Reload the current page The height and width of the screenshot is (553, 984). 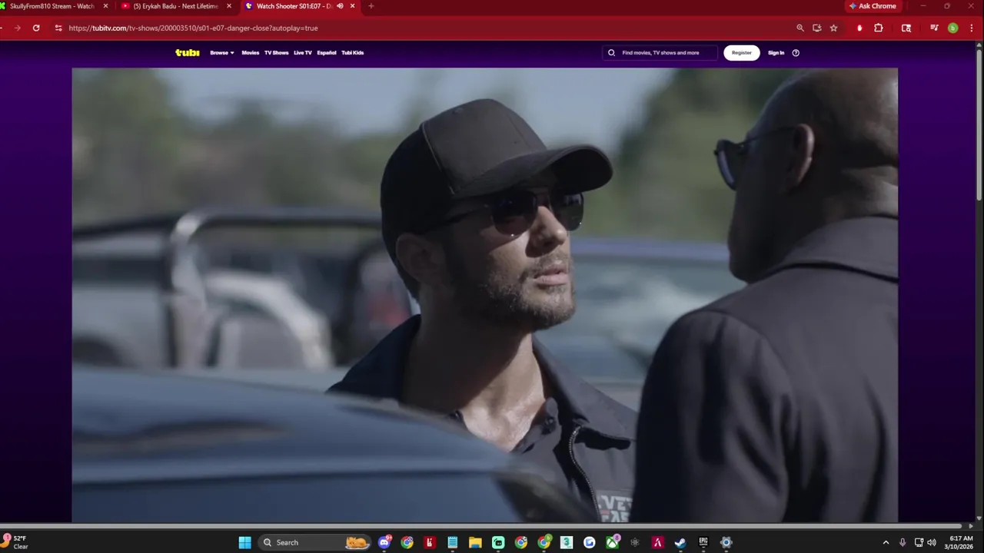click(x=36, y=28)
